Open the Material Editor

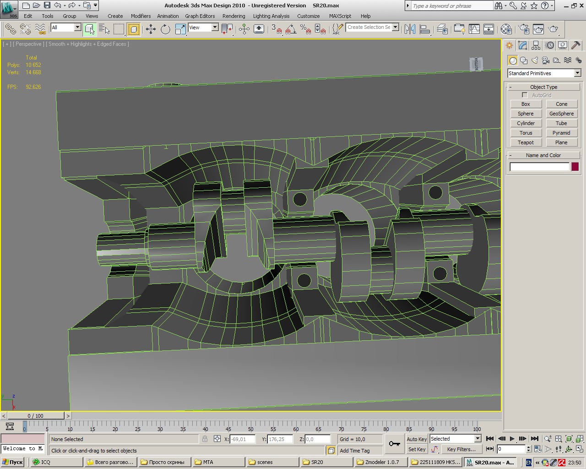[506, 29]
